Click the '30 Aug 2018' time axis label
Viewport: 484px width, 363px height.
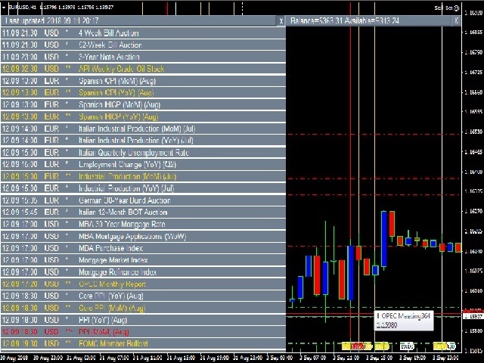14,358
